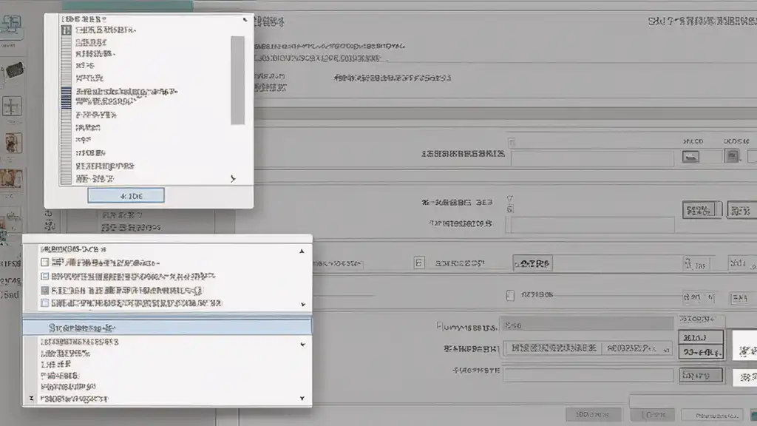Click the dark-bordered button right of the lowest field

click(701, 375)
